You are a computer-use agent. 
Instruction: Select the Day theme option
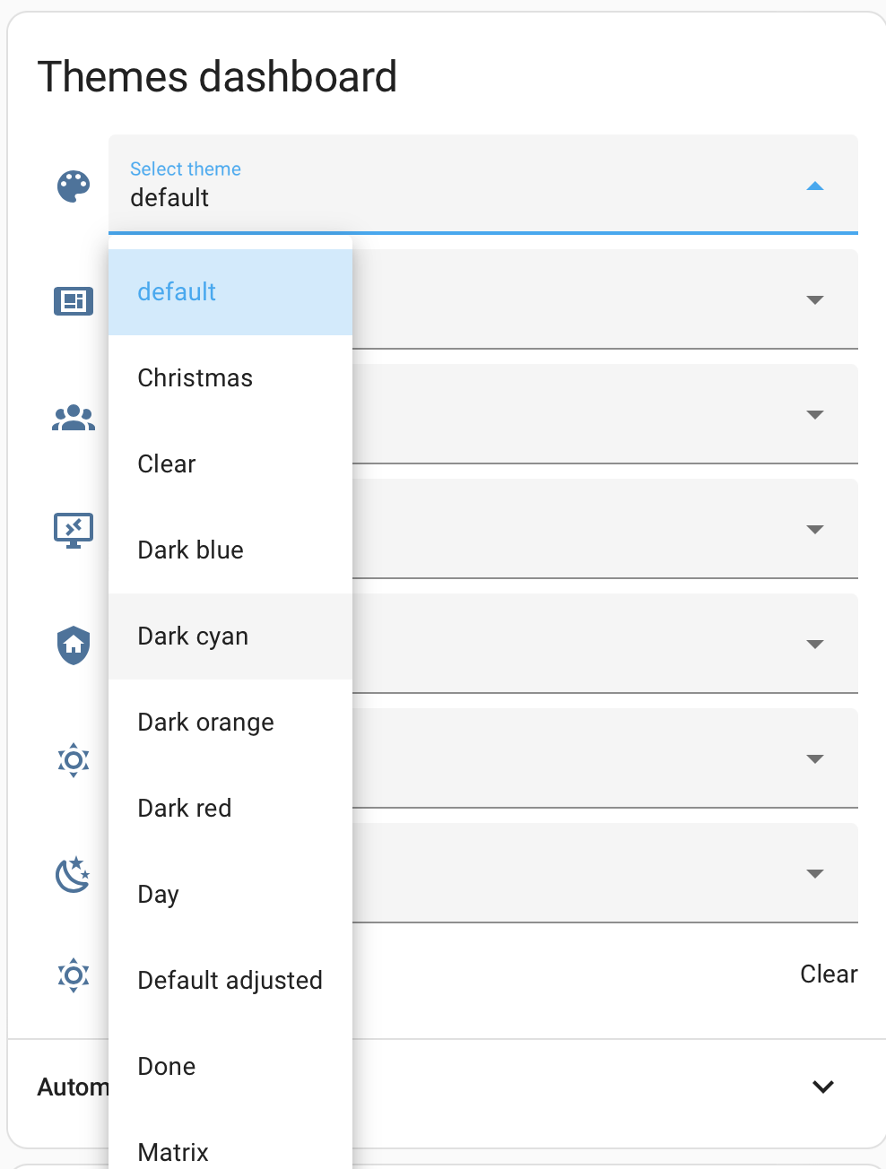(158, 894)
